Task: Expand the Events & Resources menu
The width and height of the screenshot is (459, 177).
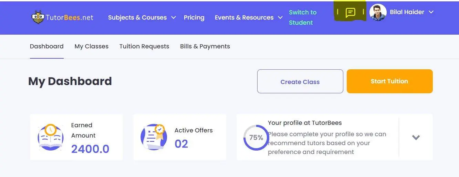Action: pyautogui.click(x=280, y=17)
